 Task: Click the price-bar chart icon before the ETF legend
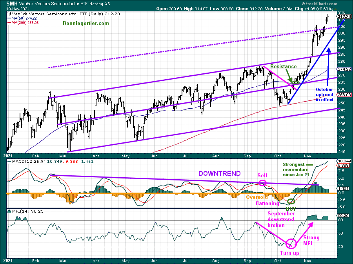pos(9,14)
